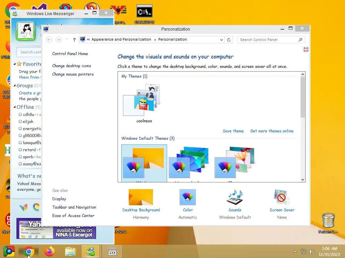This screenshot has width=345, height=258.
Task: Open Control Panel Home
Action: coord(70,54)
